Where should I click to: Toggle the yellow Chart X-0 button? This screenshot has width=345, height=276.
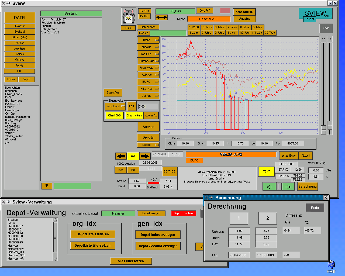pyautogui.click(x=114, y=115)
